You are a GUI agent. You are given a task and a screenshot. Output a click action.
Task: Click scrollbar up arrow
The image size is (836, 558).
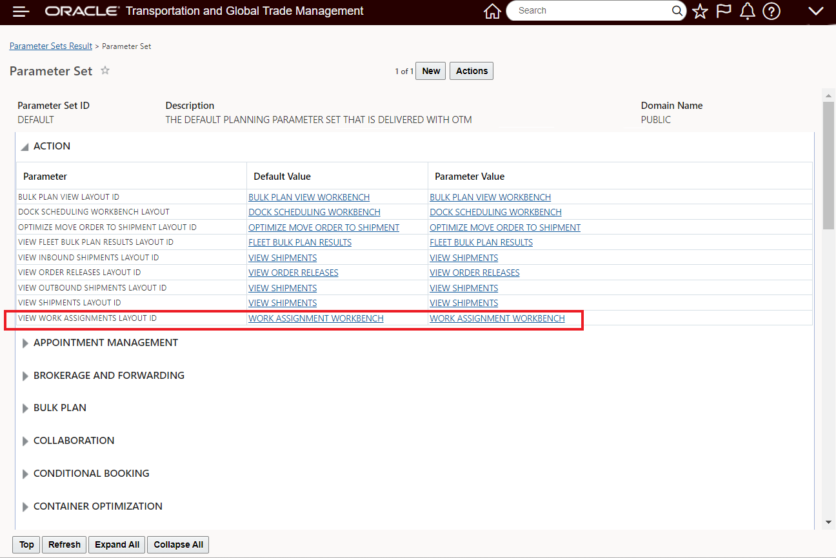coord(829,95)
